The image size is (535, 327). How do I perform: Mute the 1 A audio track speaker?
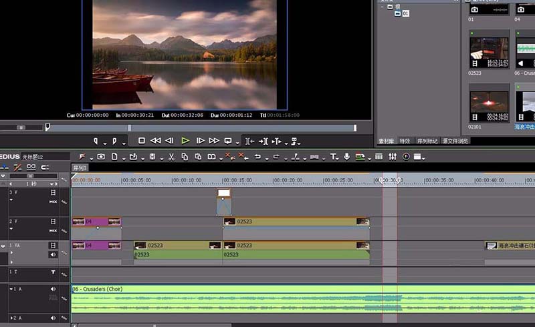[53, 289]
